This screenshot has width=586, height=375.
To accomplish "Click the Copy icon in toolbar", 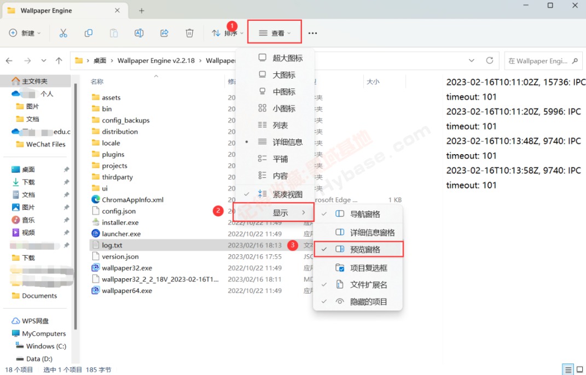I will (89, 33).
